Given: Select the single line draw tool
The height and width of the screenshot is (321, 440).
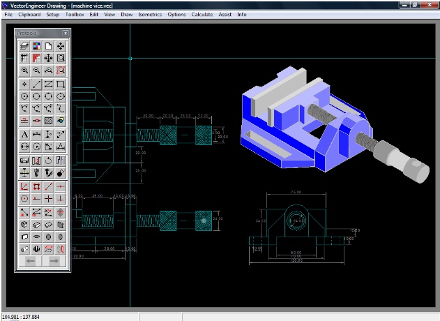Looking at the screenshot, I should coord(36,84).
